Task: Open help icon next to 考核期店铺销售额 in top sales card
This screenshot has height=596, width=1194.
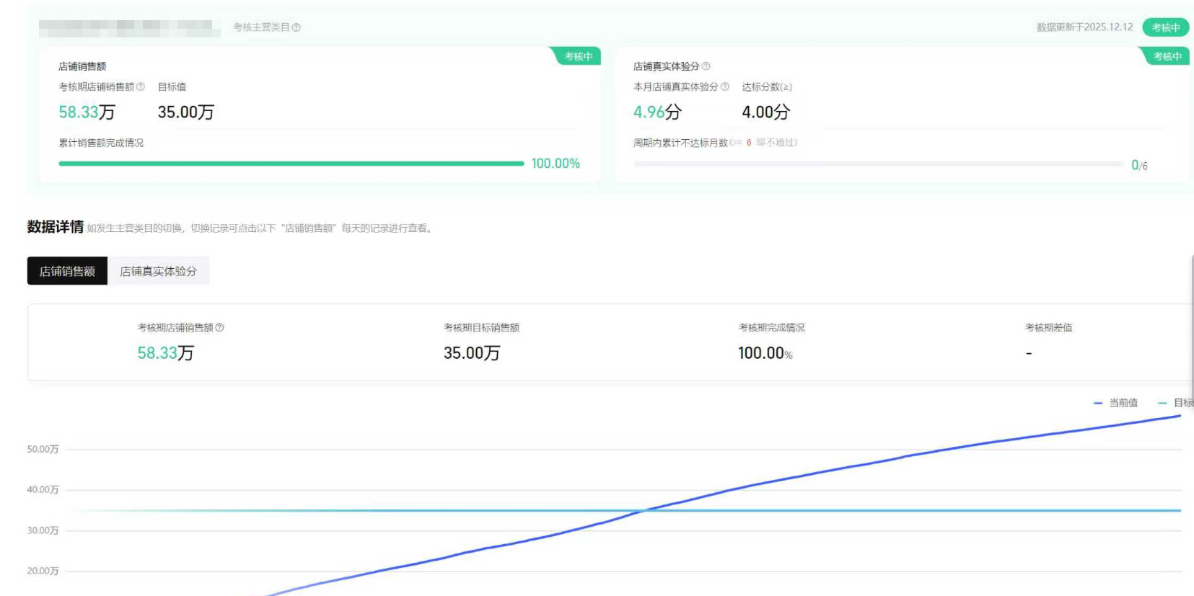Action: (141, 86)
